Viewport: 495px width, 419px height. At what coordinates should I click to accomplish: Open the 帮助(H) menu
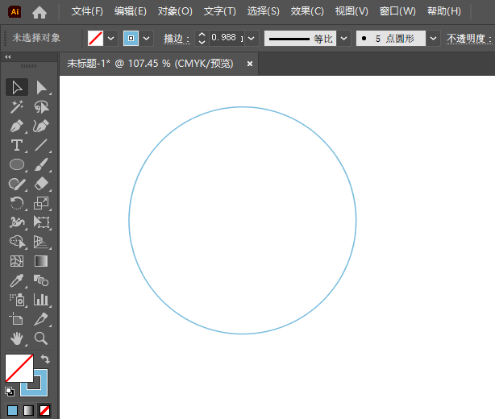coord(444,11)
